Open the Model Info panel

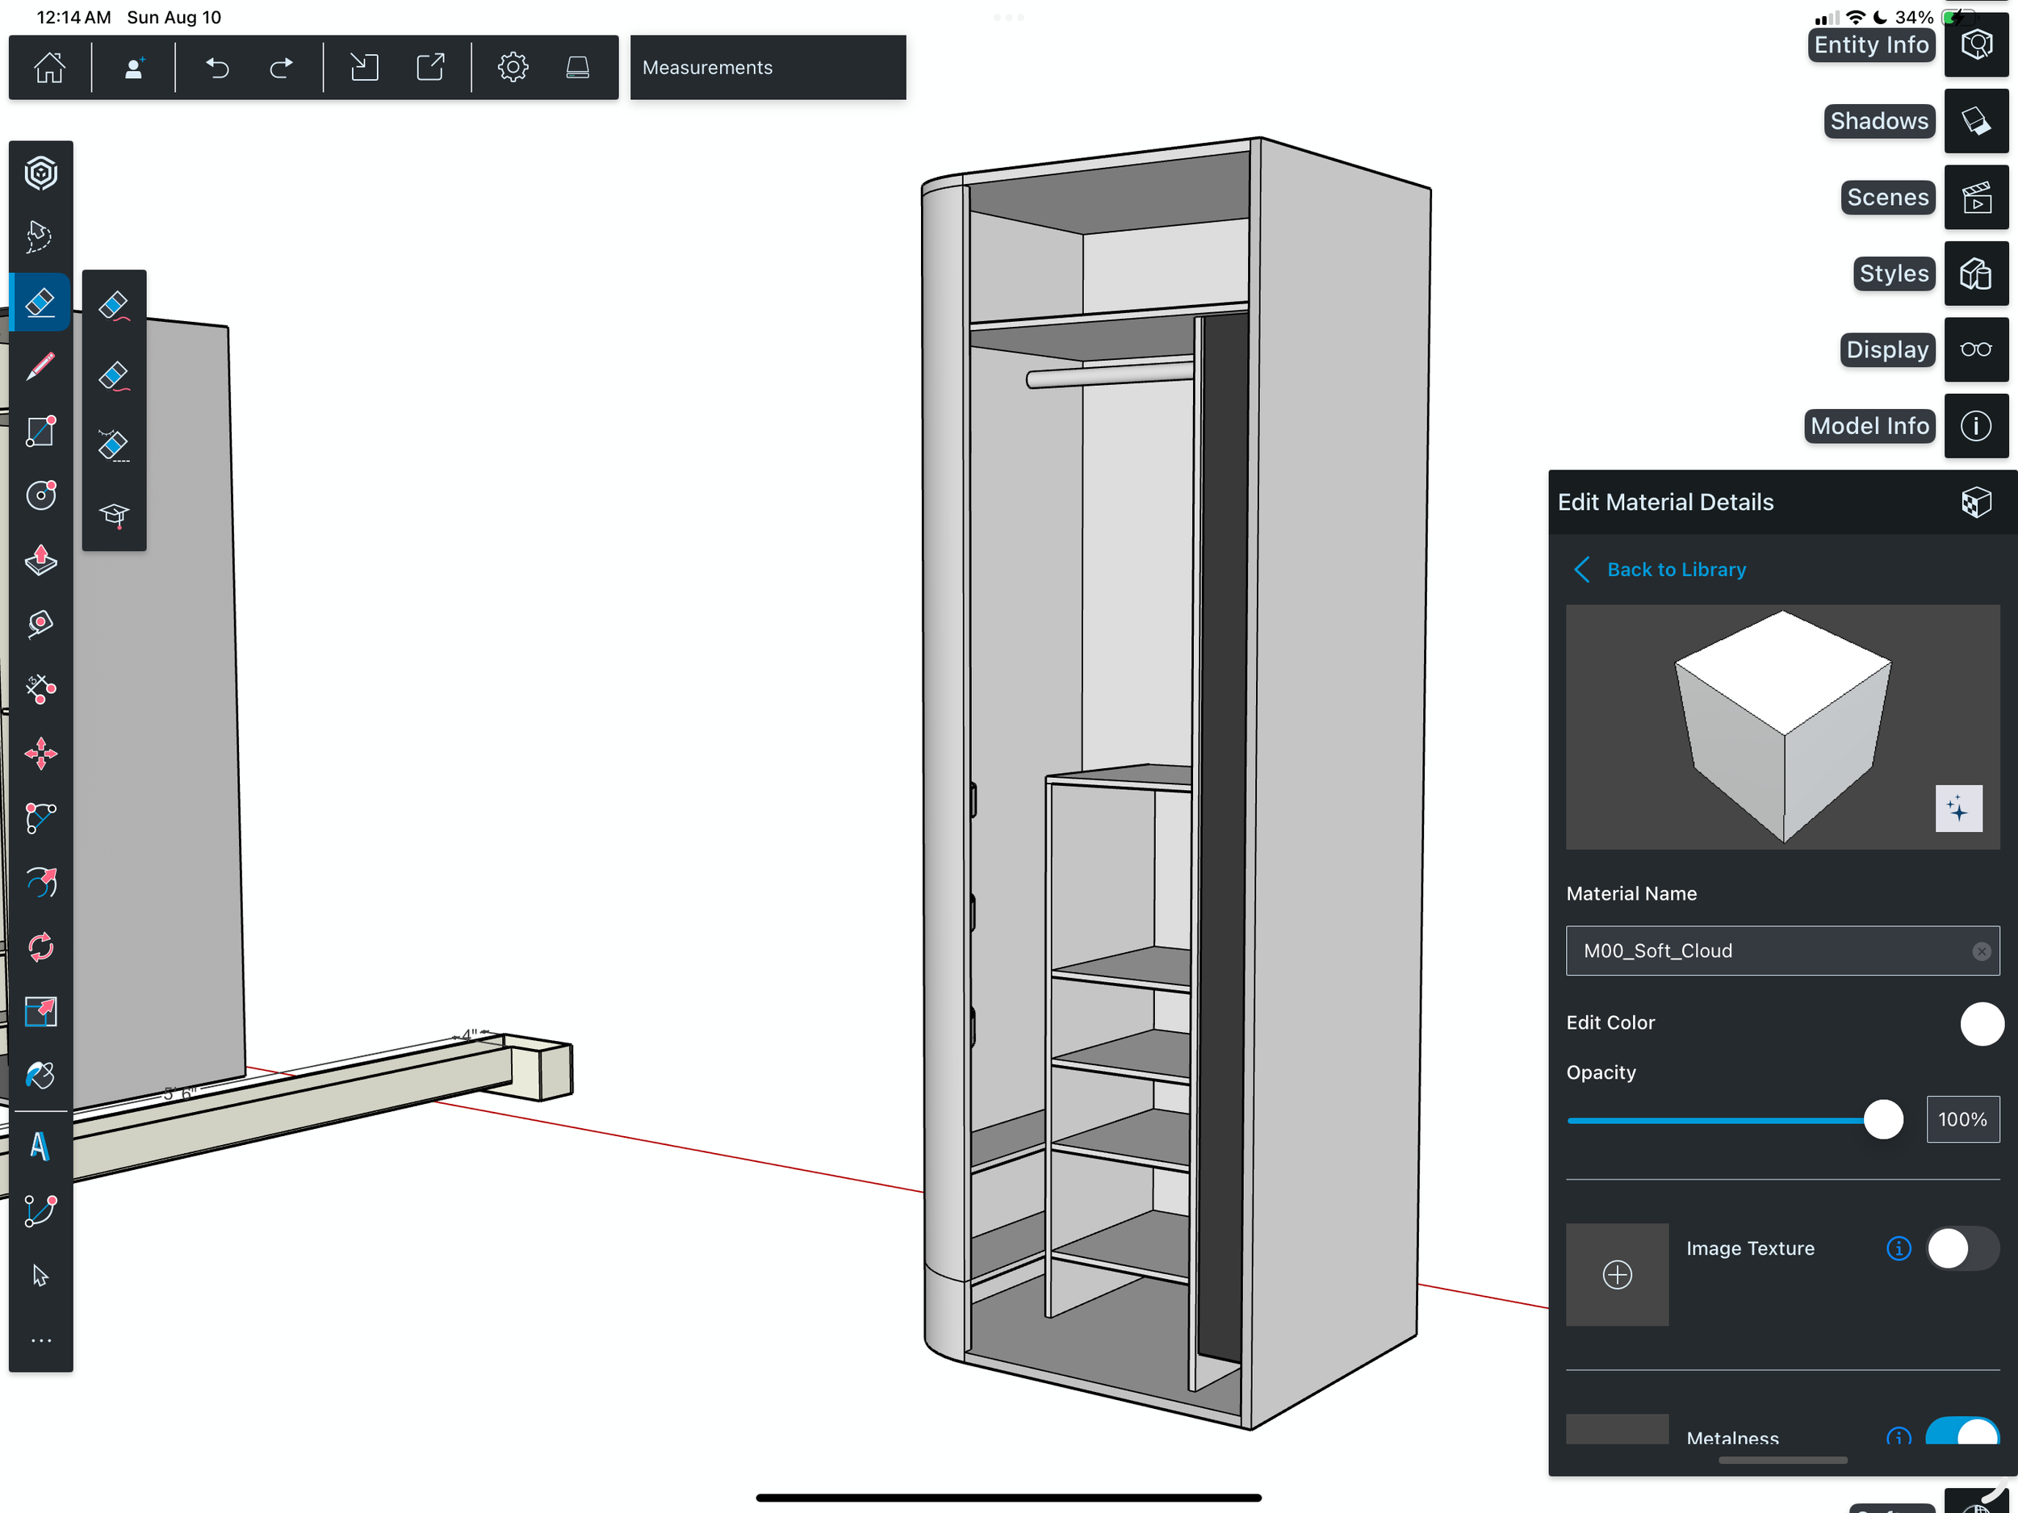pos(1976,426)
